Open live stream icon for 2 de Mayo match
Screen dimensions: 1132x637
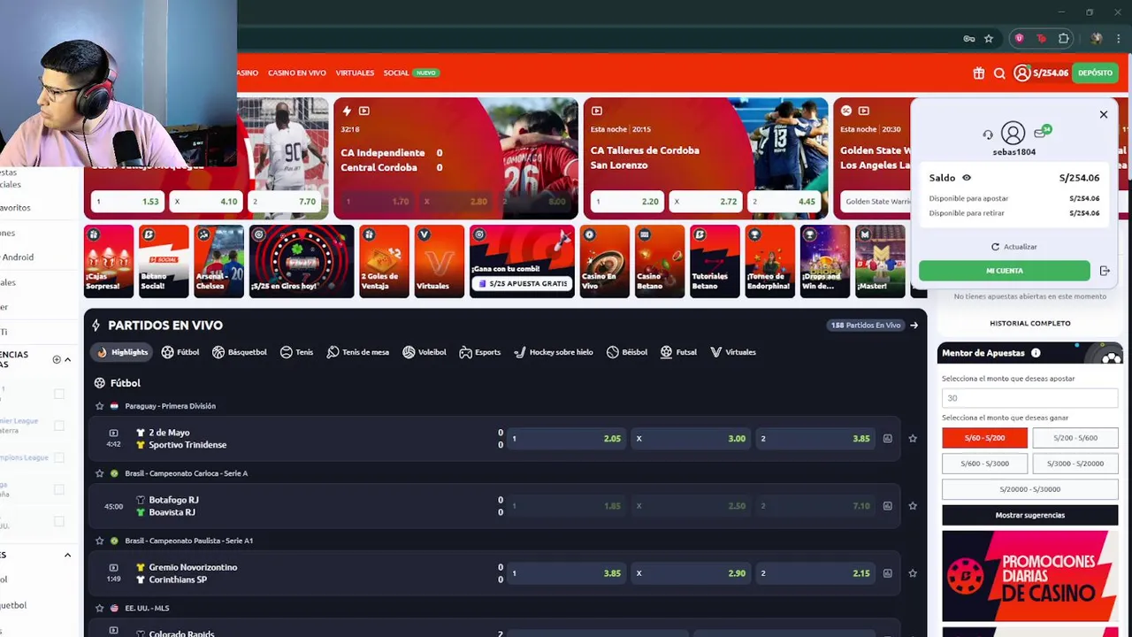113,433
